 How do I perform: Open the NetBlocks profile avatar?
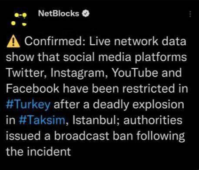pos(19,19)
